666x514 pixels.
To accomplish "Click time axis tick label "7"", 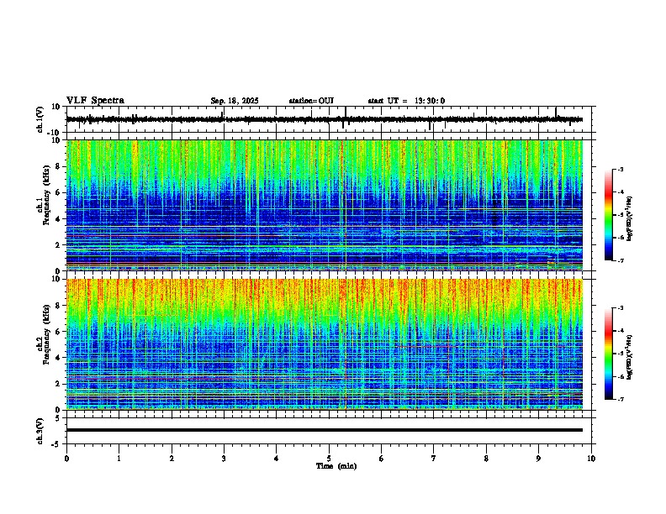I will (434, 459).
